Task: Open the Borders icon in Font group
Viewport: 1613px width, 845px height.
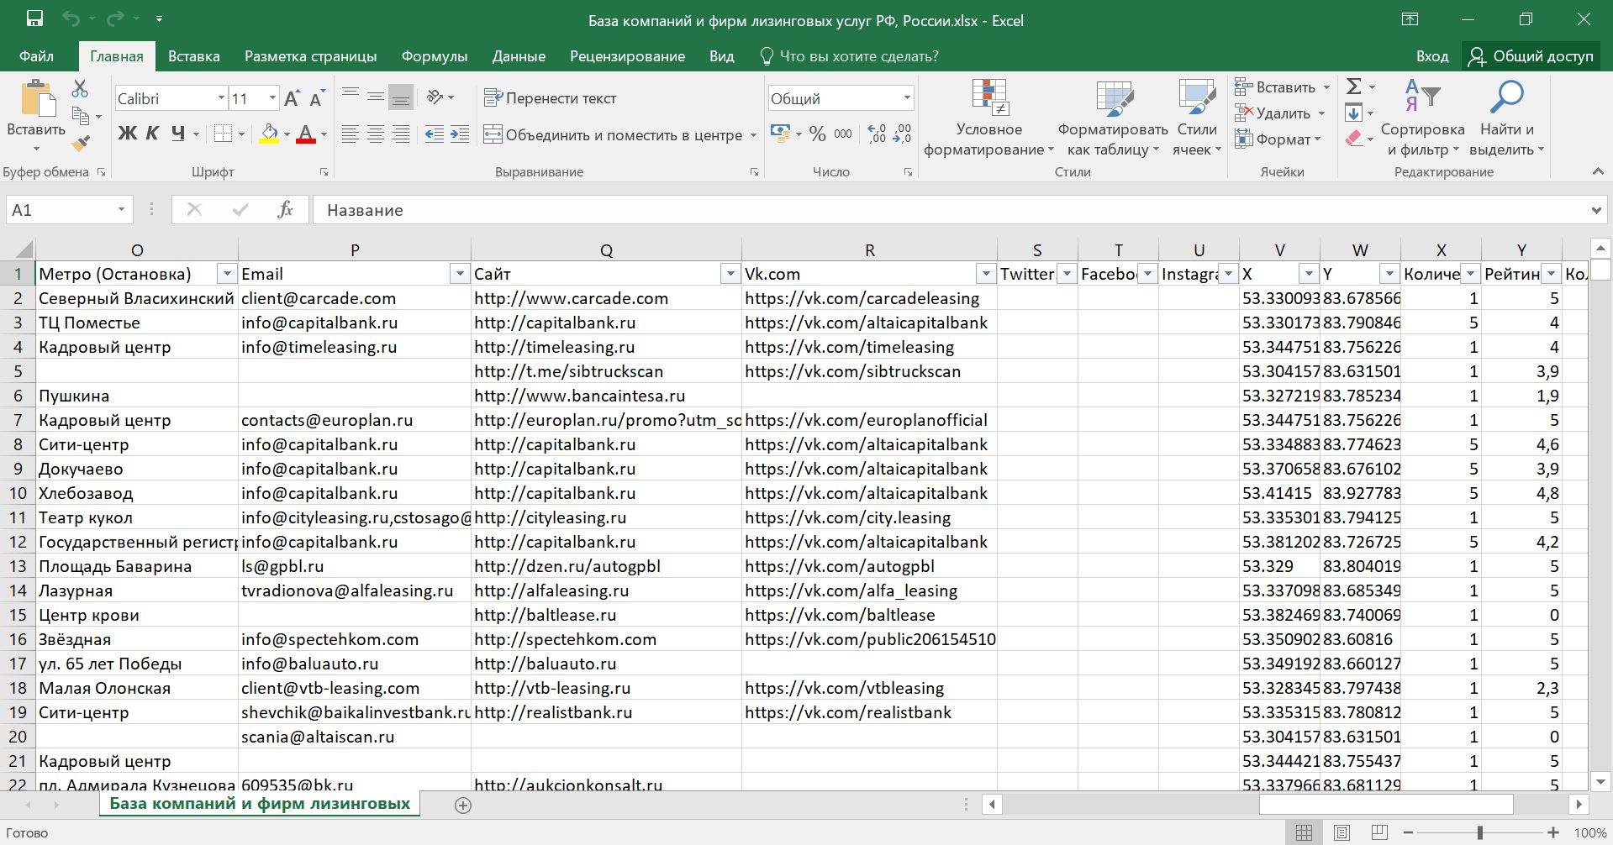Action: tap(223, 134)
